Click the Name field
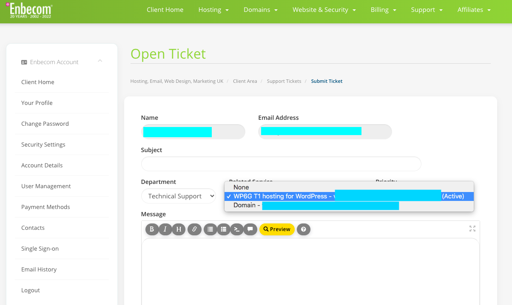The image size is (512, 305). point(193,132)
